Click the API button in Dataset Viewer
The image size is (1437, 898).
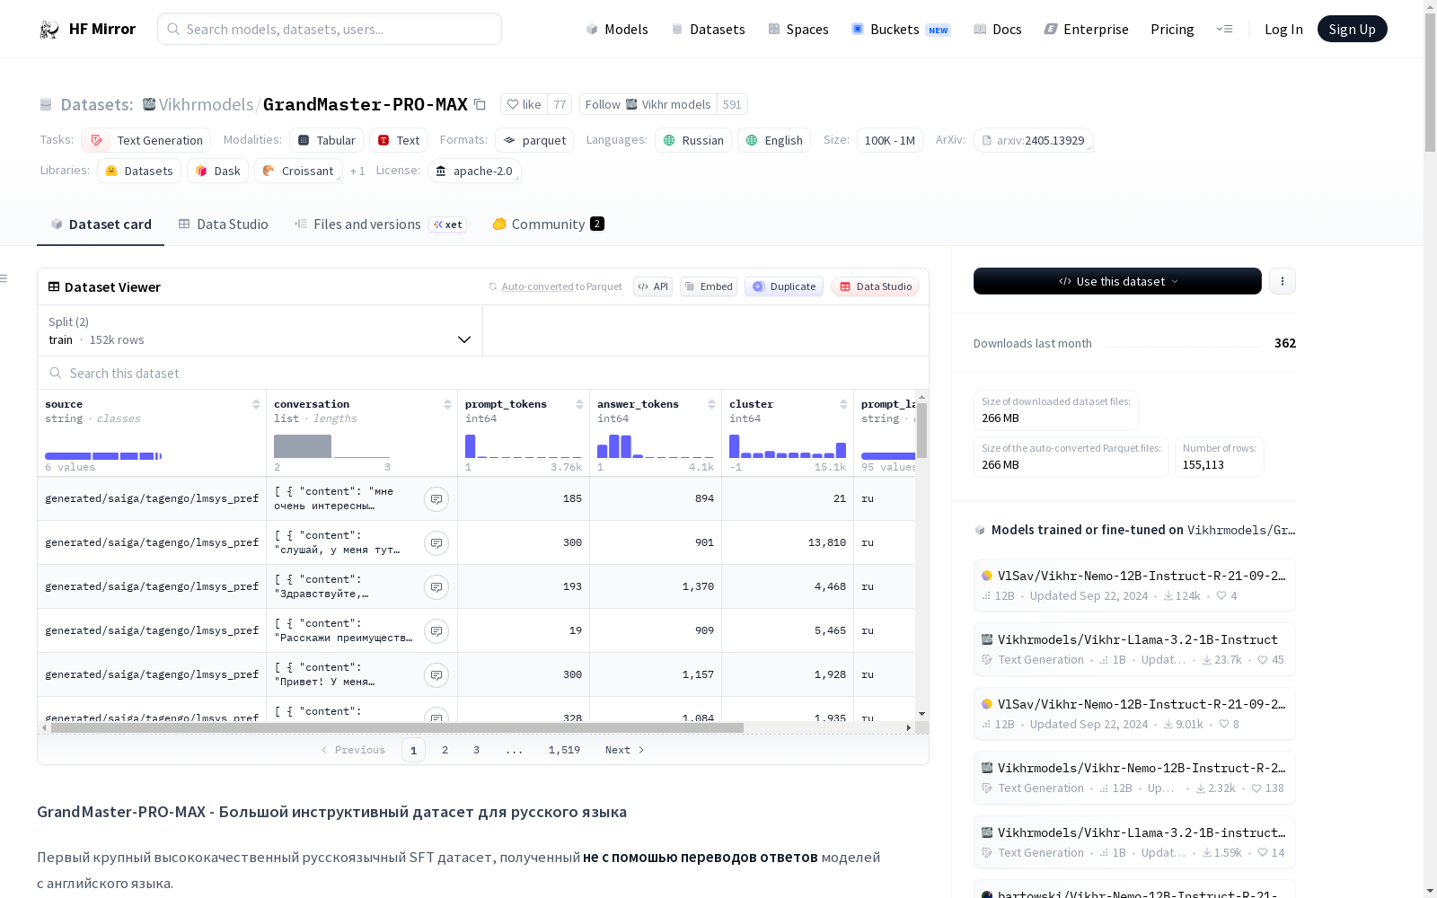click(x=653, y=286)
